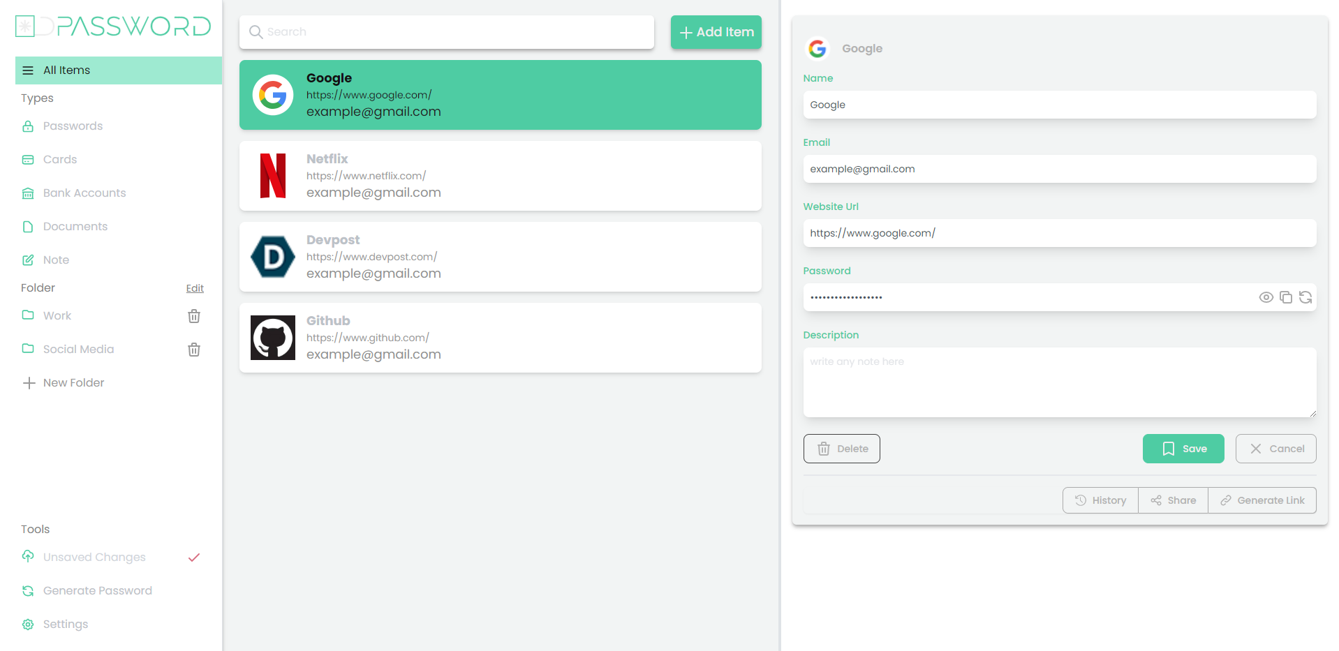Click the Google logo in detail panel header
This screenshot has width=1339, height=651.
[818, 49]
